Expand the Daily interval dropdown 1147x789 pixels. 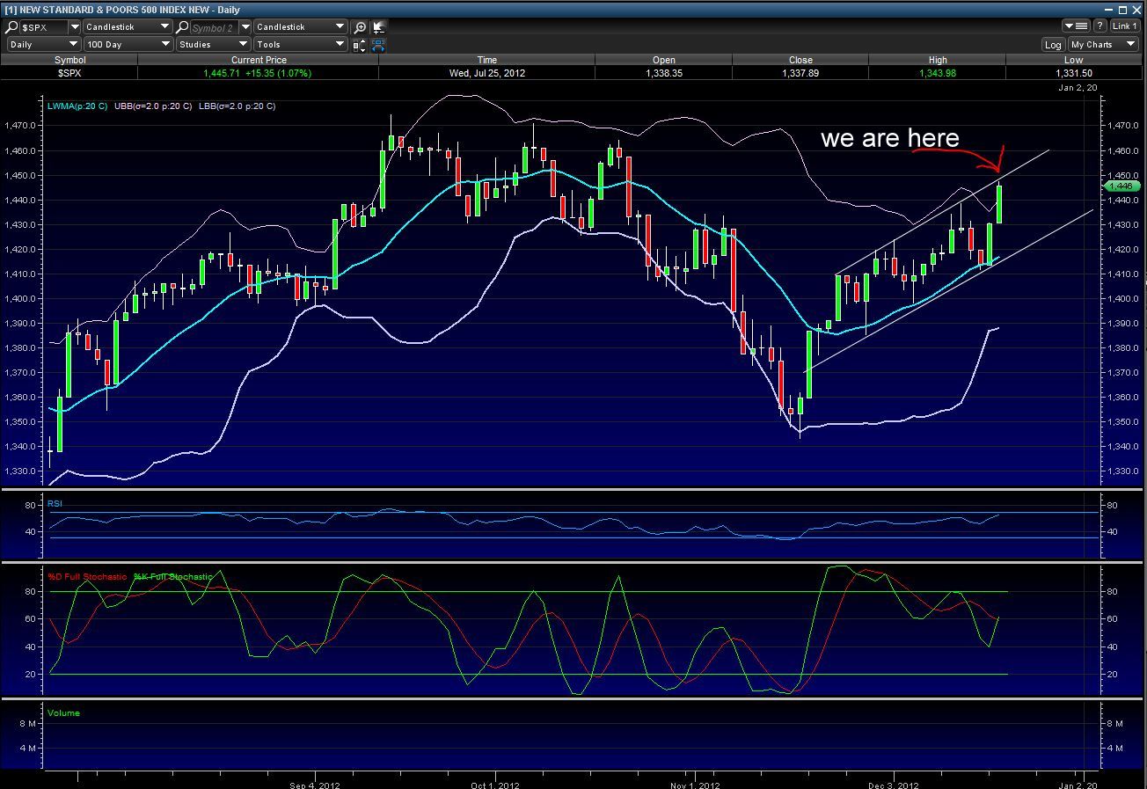pyautogui.click(x=43, y=44)
